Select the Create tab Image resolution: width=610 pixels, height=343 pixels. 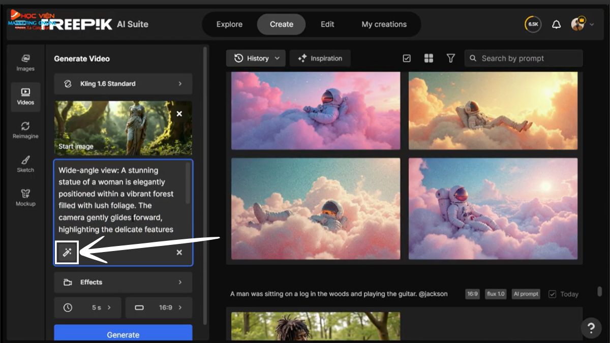pyautogui.click(x=281, y=24)
